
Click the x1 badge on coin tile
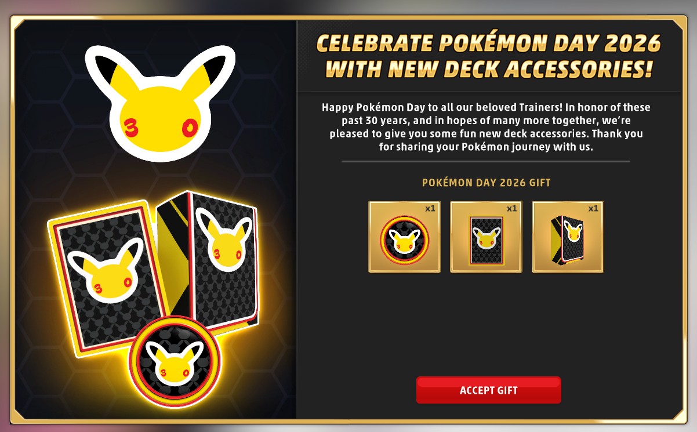[x=430, y=208]
